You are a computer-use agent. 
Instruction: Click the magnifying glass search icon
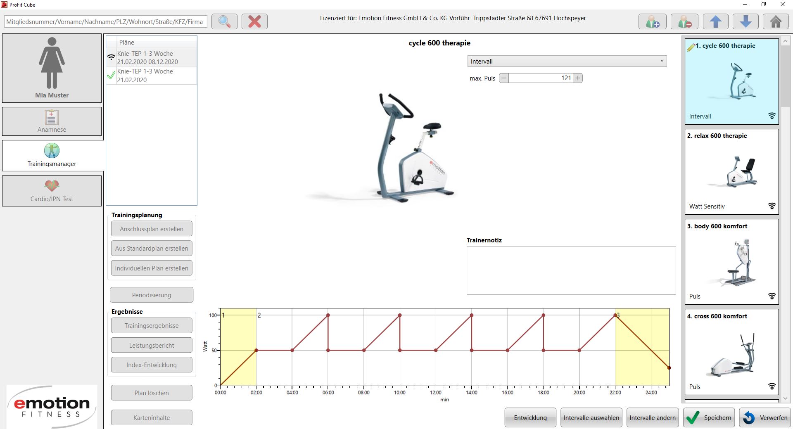pyautogui.click(x=224, y=21)
